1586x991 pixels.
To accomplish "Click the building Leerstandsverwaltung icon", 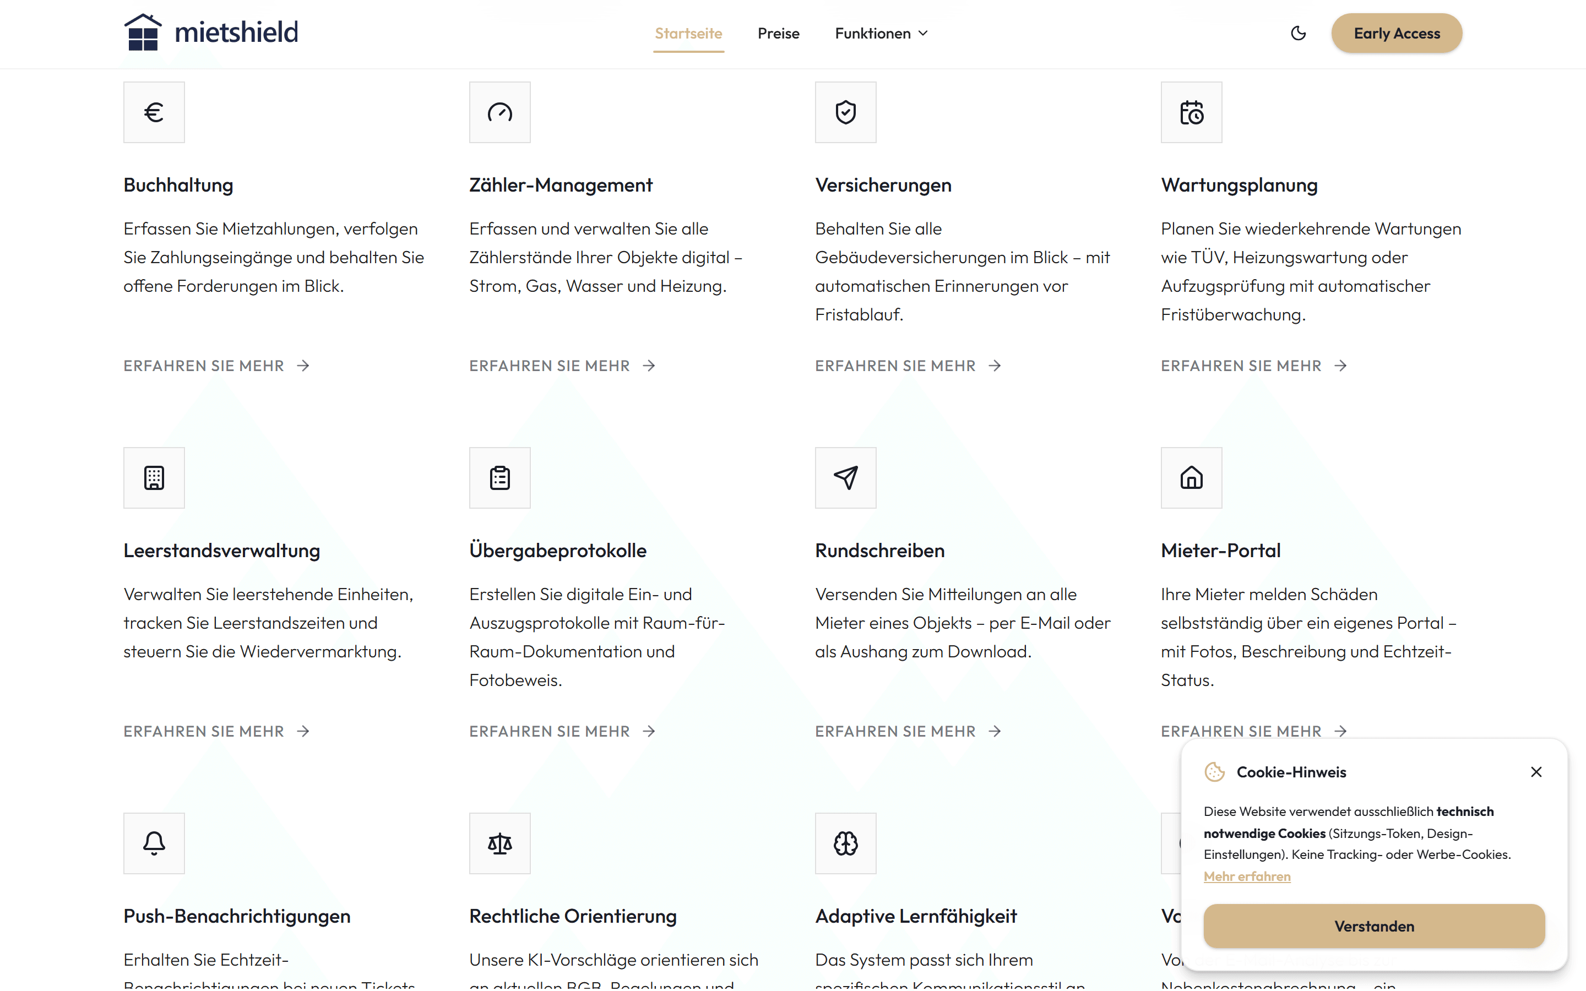I will [154, 478].
